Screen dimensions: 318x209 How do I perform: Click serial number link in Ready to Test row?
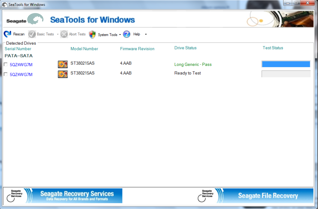pyautogui.click(x=21, y=75)
